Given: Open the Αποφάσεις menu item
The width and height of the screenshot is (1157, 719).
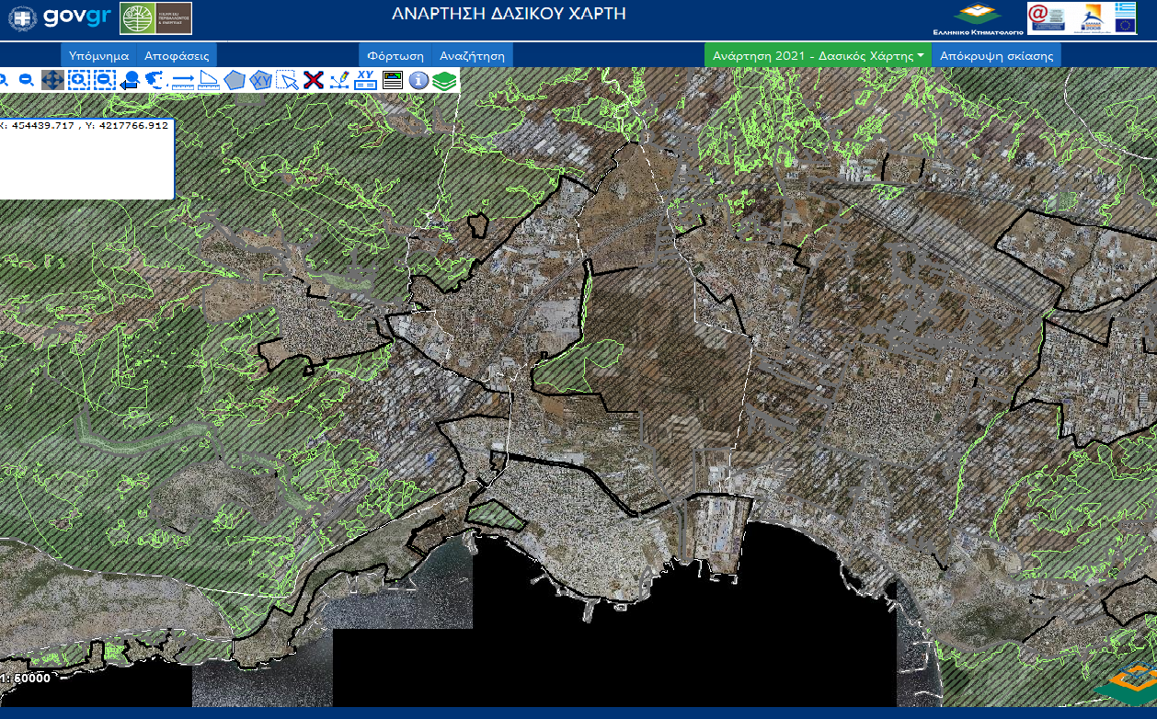Looking at the screenshot, I should pos(178,55).
